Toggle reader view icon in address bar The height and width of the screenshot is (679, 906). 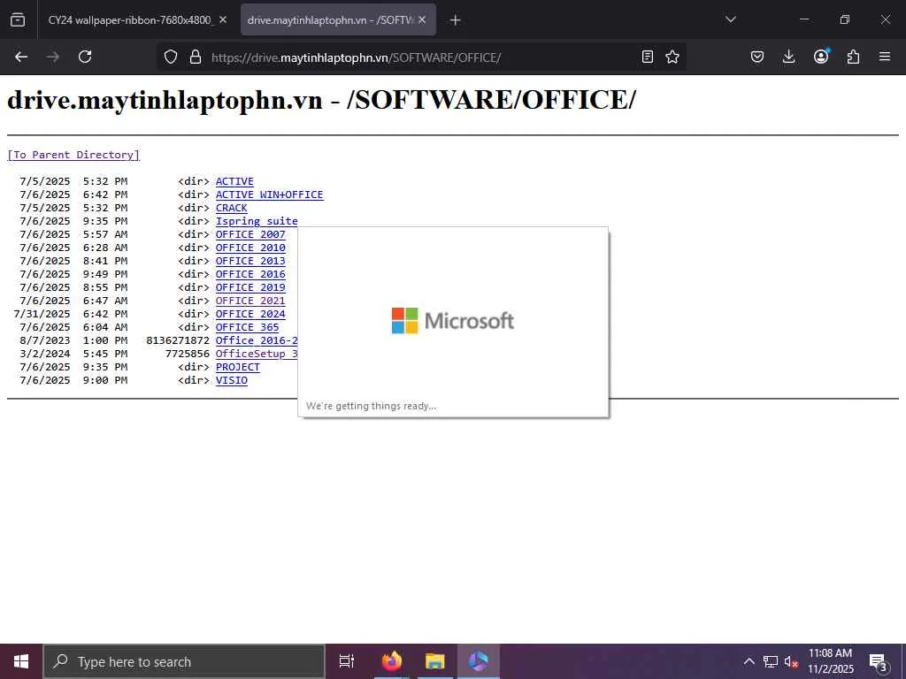pyautogui.click(x=648, y=57)
